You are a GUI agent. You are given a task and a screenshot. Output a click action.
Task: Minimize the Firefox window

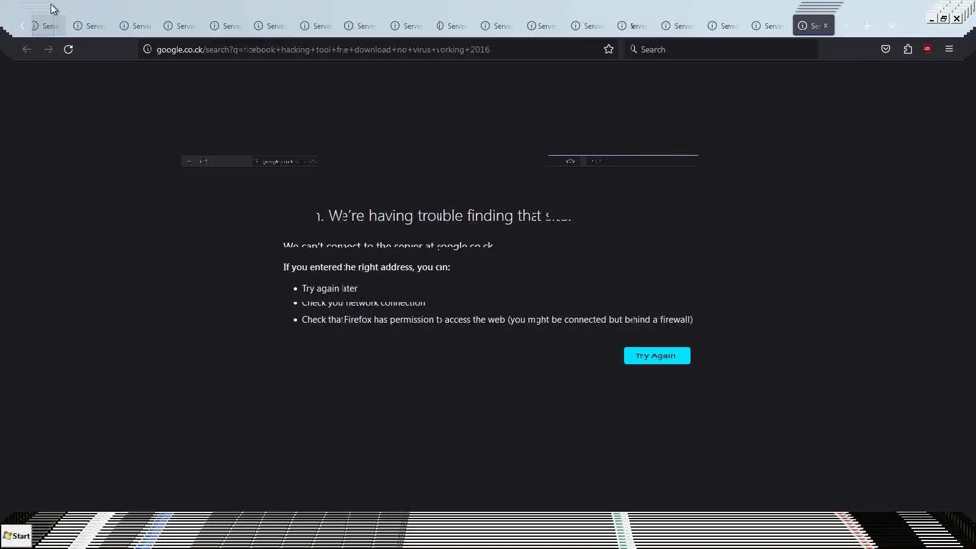tap(931, 19)
